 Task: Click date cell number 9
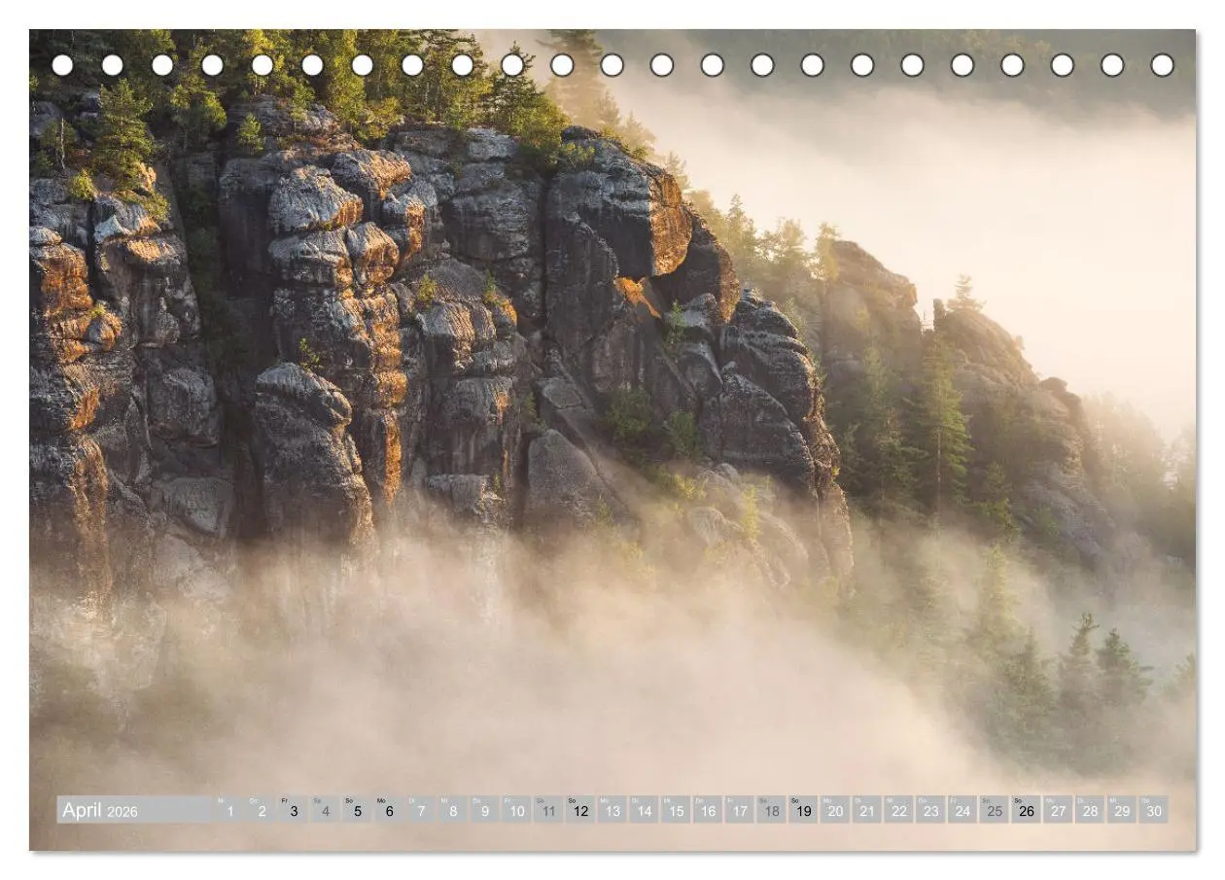[484, 810]
